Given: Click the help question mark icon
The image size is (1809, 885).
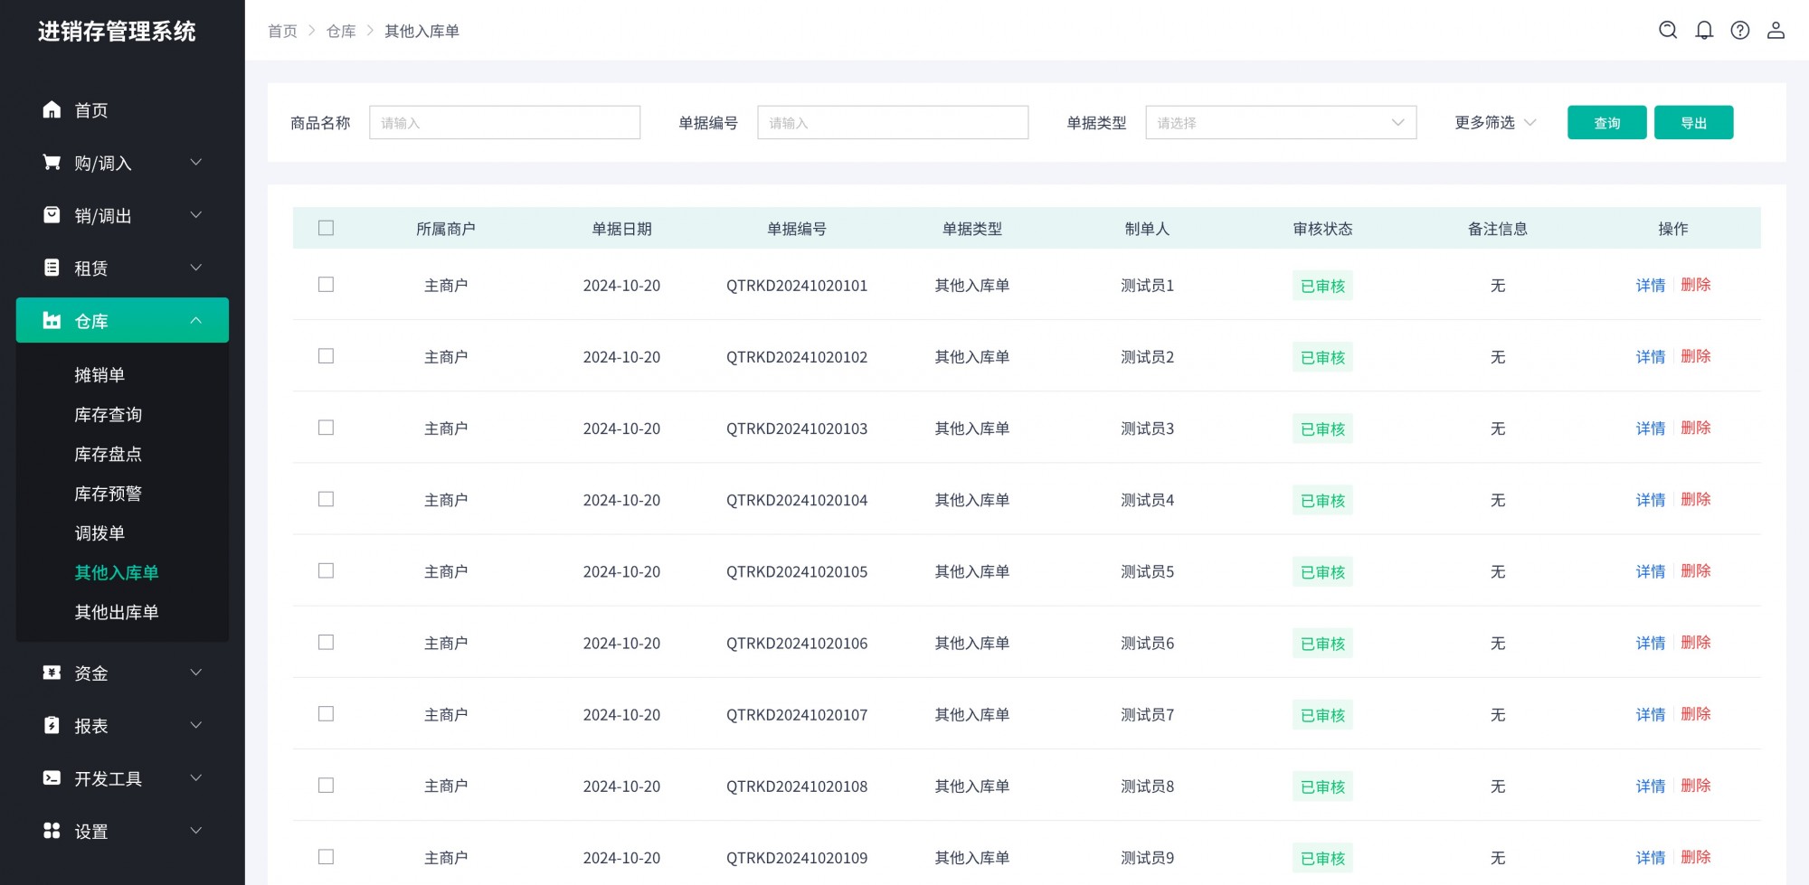Looking at the screenshot, I should [x=1740, y=31].
